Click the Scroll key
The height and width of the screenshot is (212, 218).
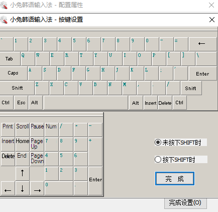tap(23, 129)
